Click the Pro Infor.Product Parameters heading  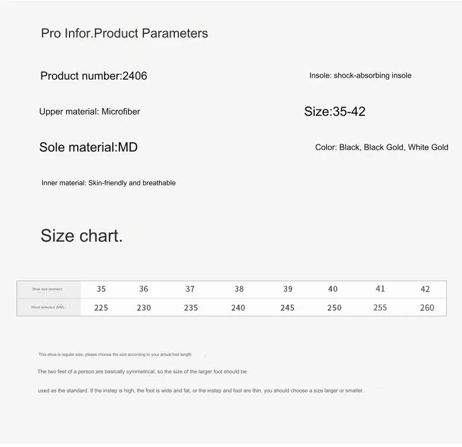125,33
